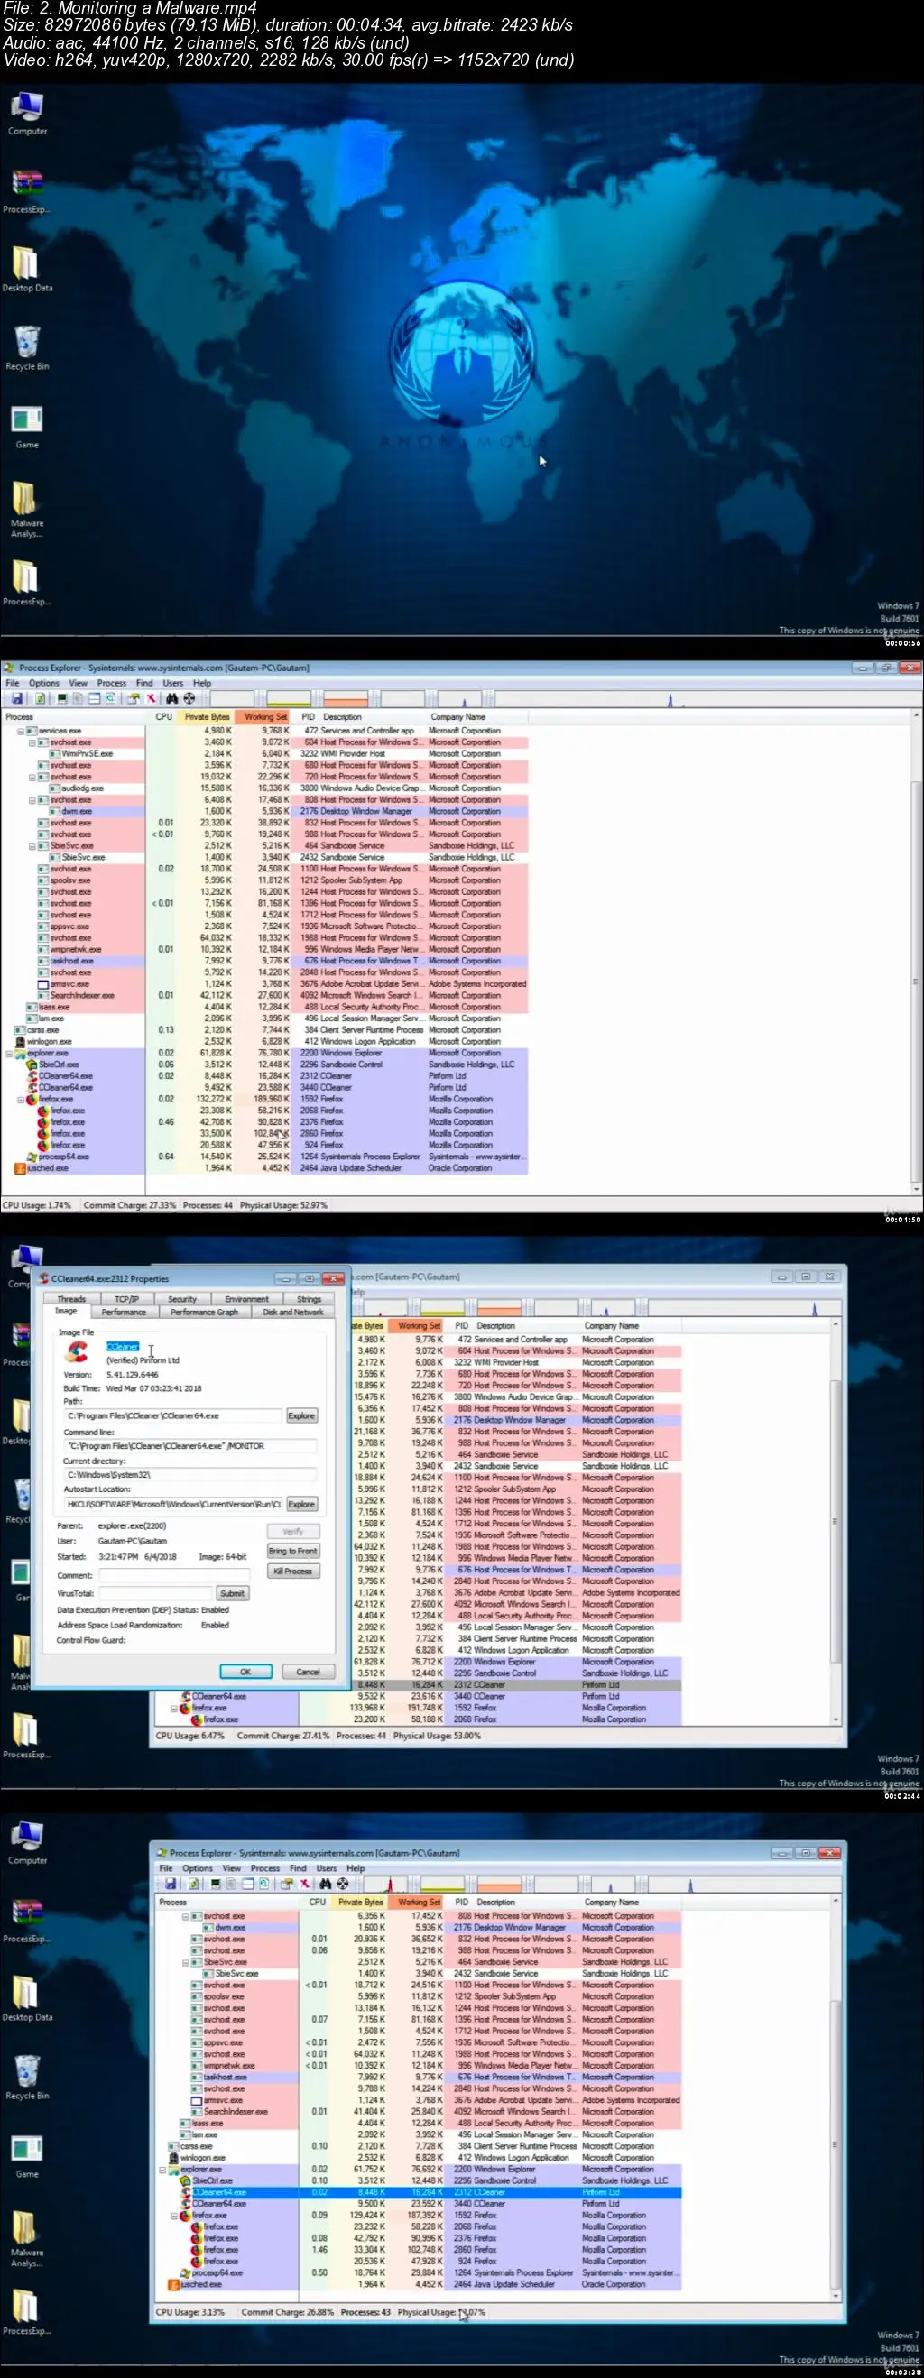
Task: Click Submit button beside VirusTotal field
Action: click(x=232, y=1593)
